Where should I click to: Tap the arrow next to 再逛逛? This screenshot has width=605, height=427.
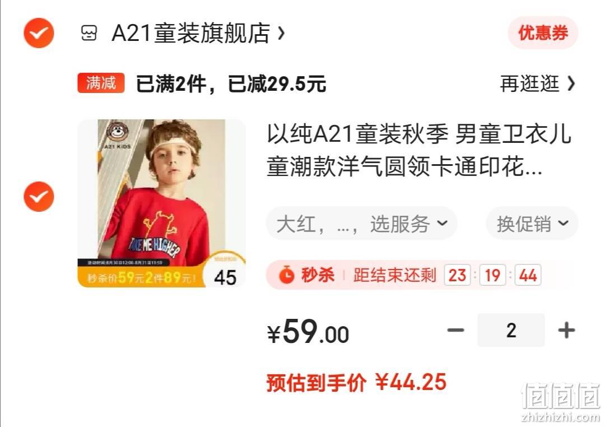point(571,83)
